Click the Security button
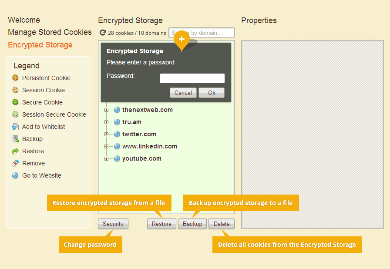Viewport: 390px width, 269px height. 113,224
